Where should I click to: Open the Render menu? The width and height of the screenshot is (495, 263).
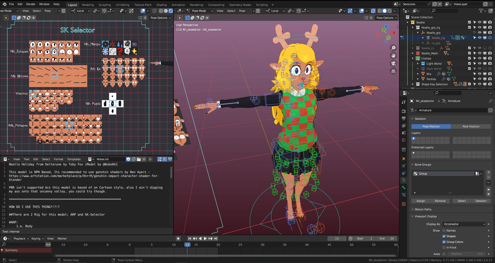pos(31,4)
